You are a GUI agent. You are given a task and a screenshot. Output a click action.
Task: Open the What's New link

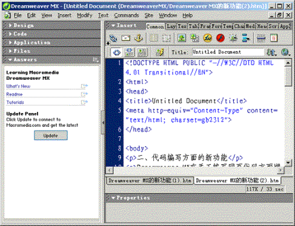point(18,86)
